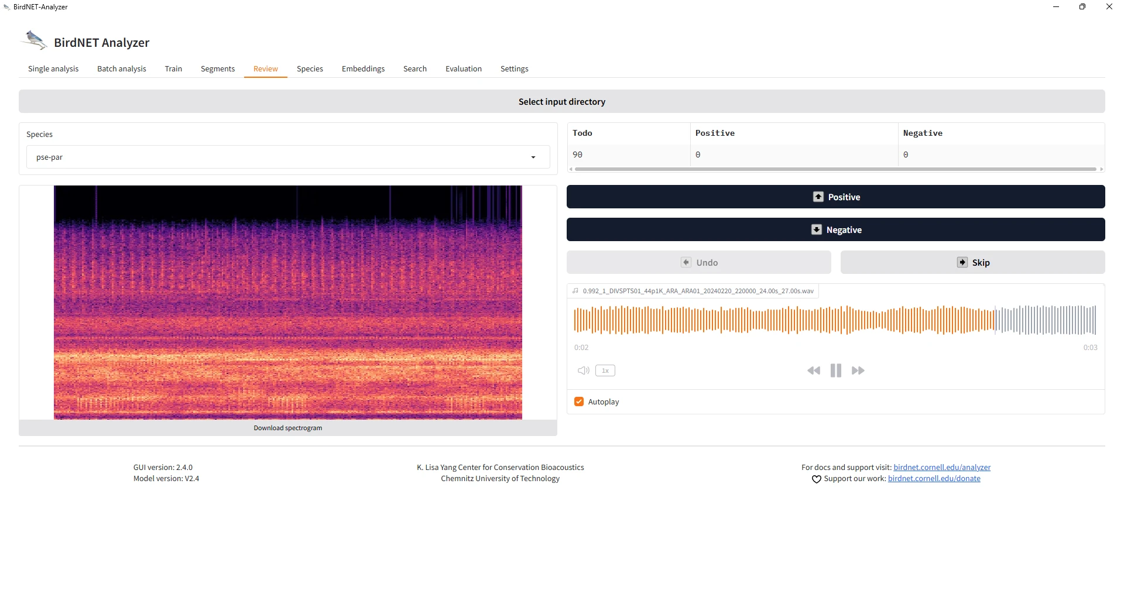The image size is (1124, 604).
Task: Open the Train tab
Action: point(173,68)
